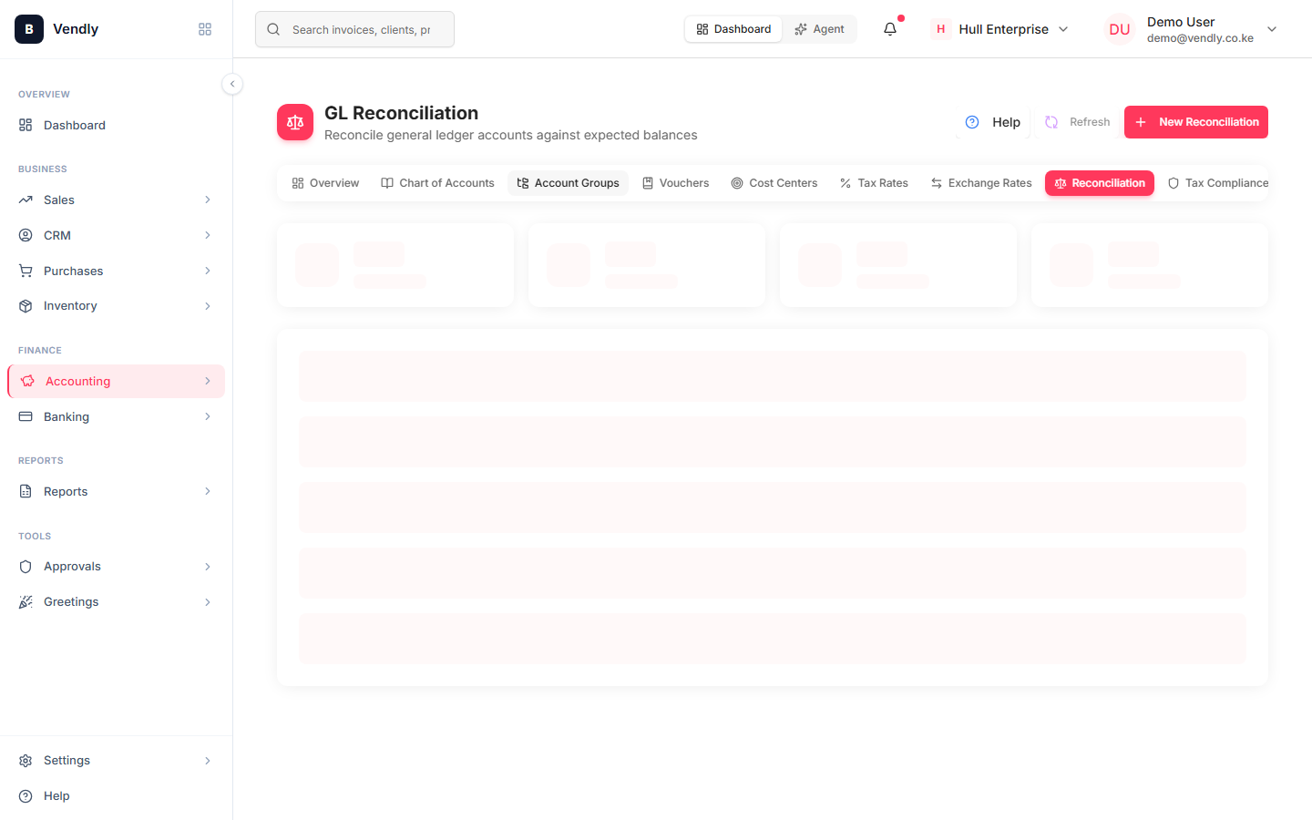Screen dimensions: 1312x820
Task: Expand the Accounting menu chevron
Action: tap(208, 381)
